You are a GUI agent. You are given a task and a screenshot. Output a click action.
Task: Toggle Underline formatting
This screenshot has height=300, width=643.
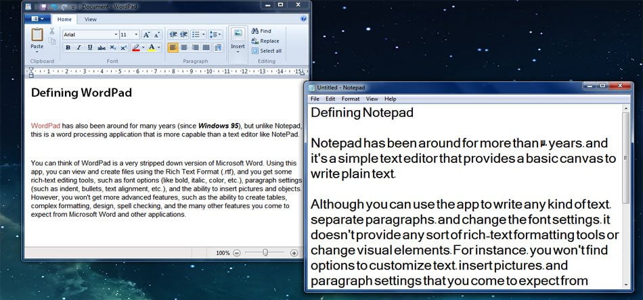[90, 47]
